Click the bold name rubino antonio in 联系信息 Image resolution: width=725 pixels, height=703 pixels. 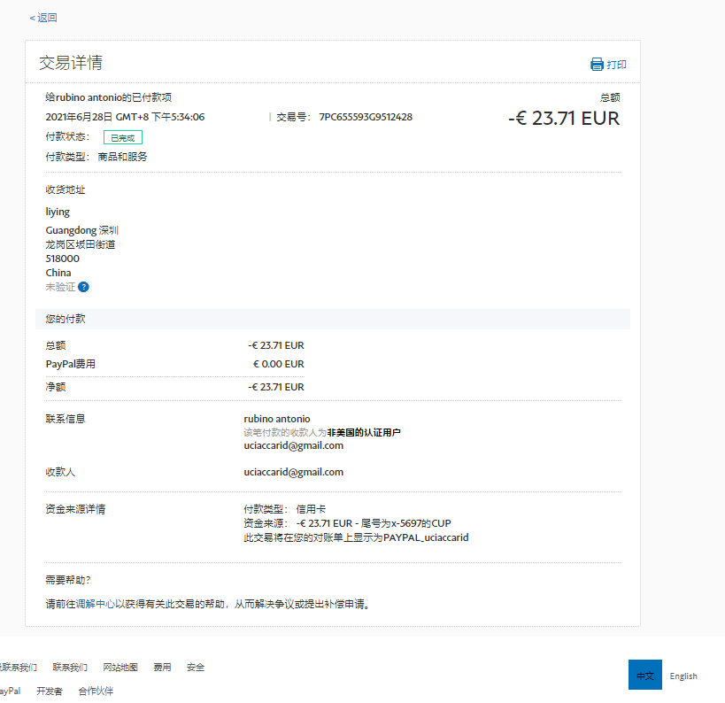click(276, 419)
